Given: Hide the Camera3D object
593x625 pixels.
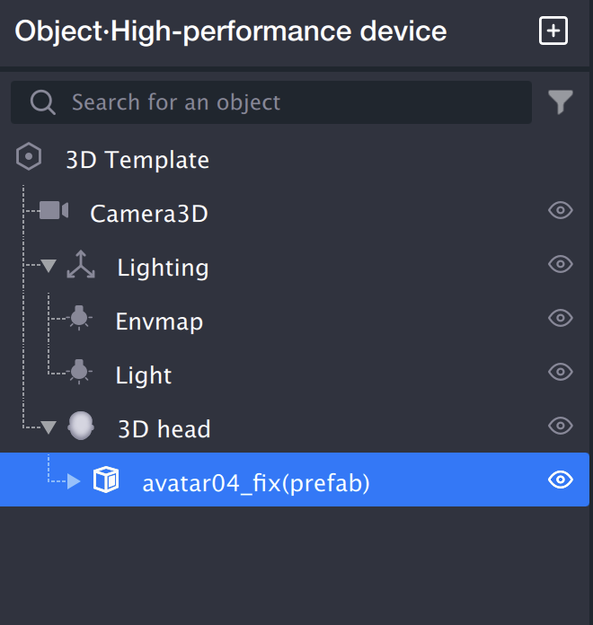Looking at the screenshot, I should click(561, 211).
